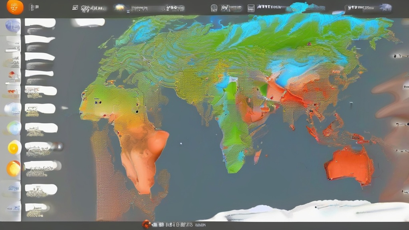Click the sun-and-cloud weather icon in top bar
The image size is (409, 230).
pos(119,8)
